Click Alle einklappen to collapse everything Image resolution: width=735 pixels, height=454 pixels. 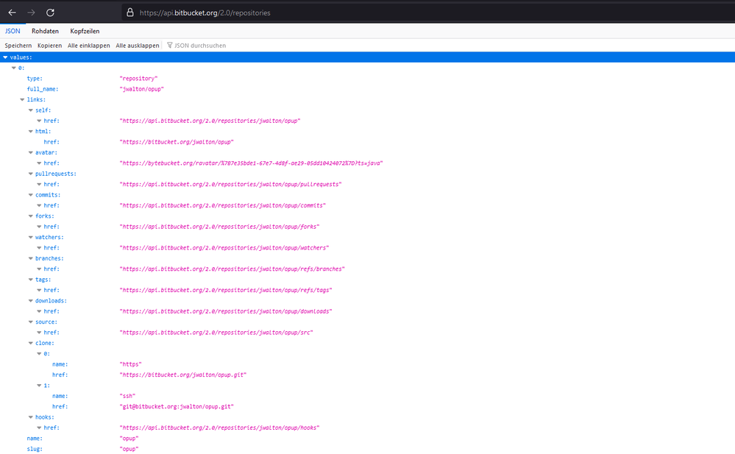tap(88, 46)
